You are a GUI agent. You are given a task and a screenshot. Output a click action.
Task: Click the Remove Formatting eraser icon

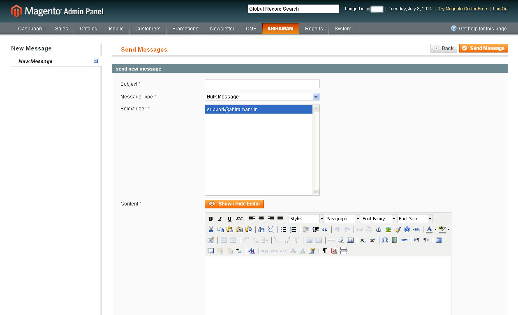point(341,240)
